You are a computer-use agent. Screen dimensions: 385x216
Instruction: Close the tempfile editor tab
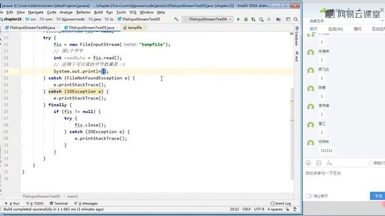click(x=145, y=28)
